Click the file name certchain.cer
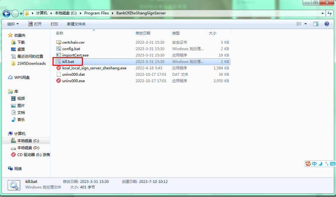Screen dimensions: 336x197 click(73, 42)
